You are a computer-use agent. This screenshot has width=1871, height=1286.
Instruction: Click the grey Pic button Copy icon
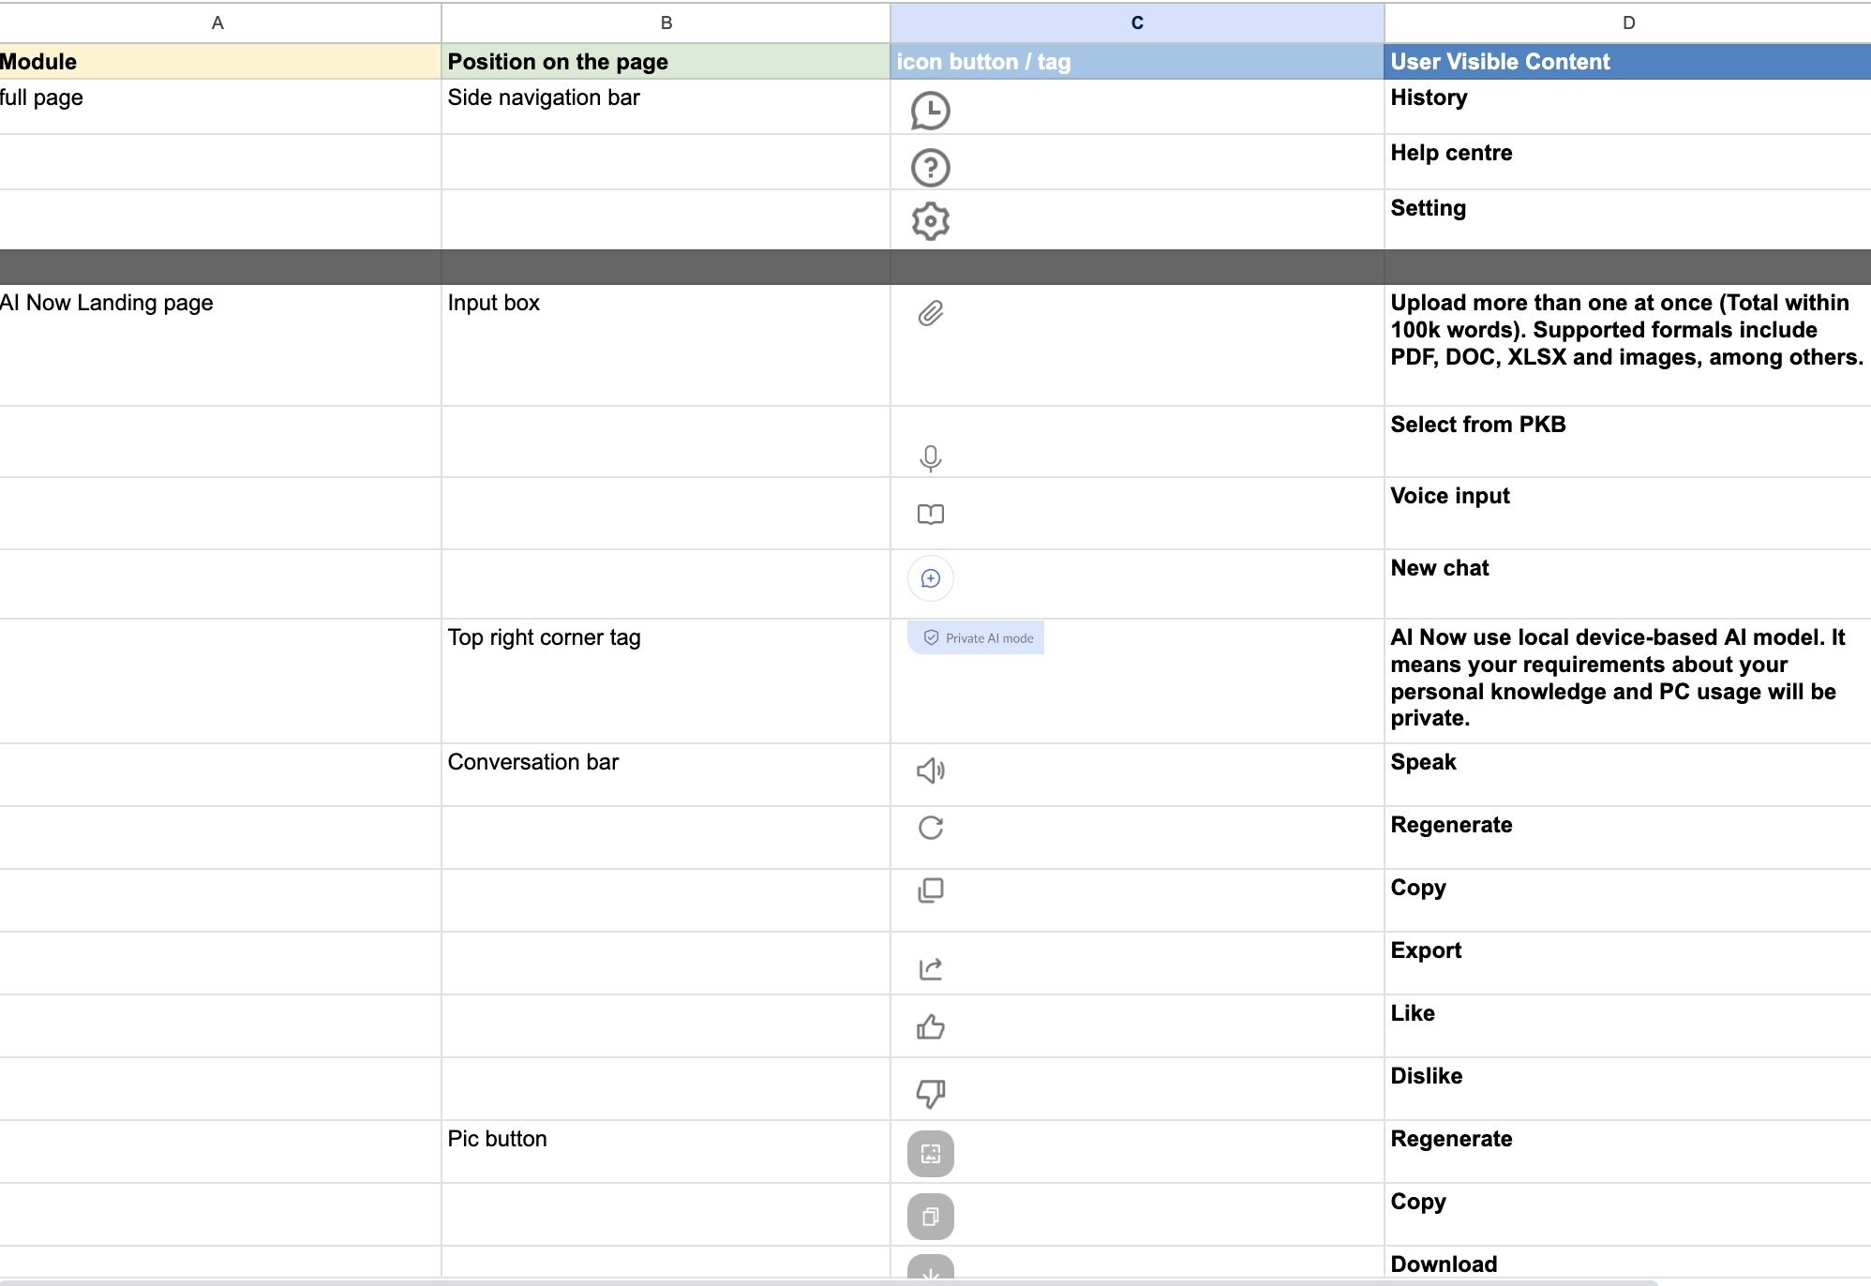pos(930,1217)
